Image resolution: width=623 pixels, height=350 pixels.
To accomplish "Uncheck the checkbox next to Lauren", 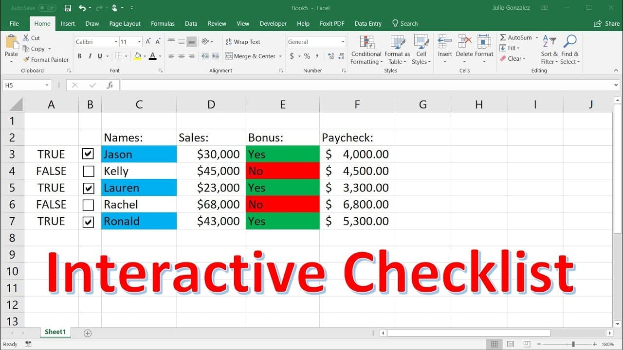I will click(88, 188).
